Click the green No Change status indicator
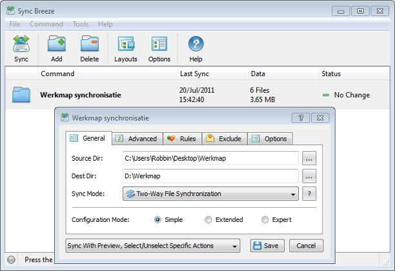Viewport: 395px width, 271px height. coord(326,95)
